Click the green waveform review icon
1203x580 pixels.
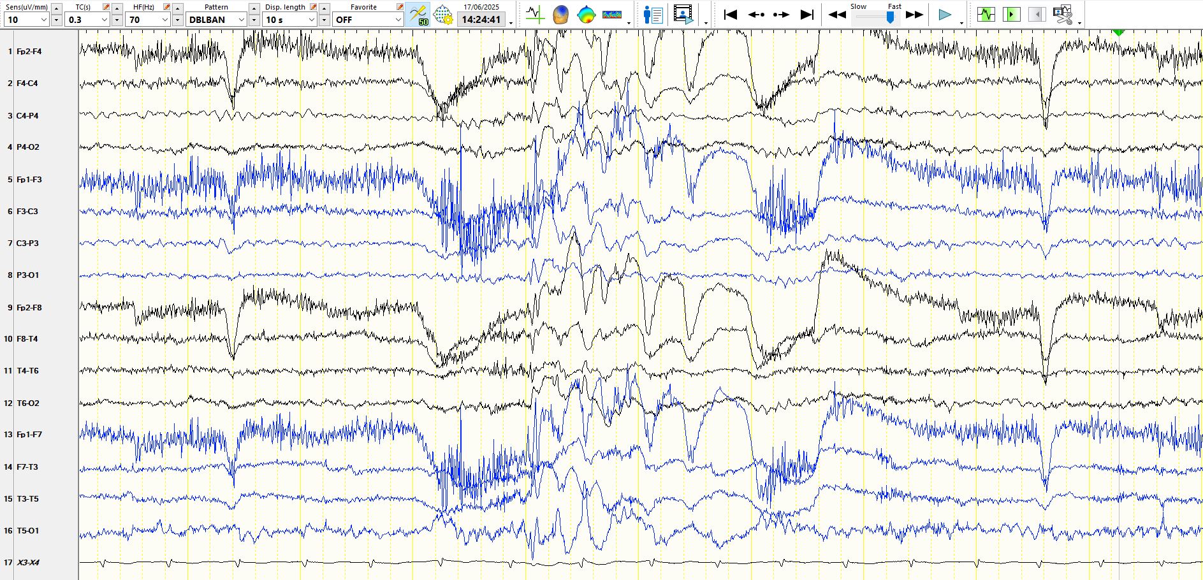coord(986,14)
